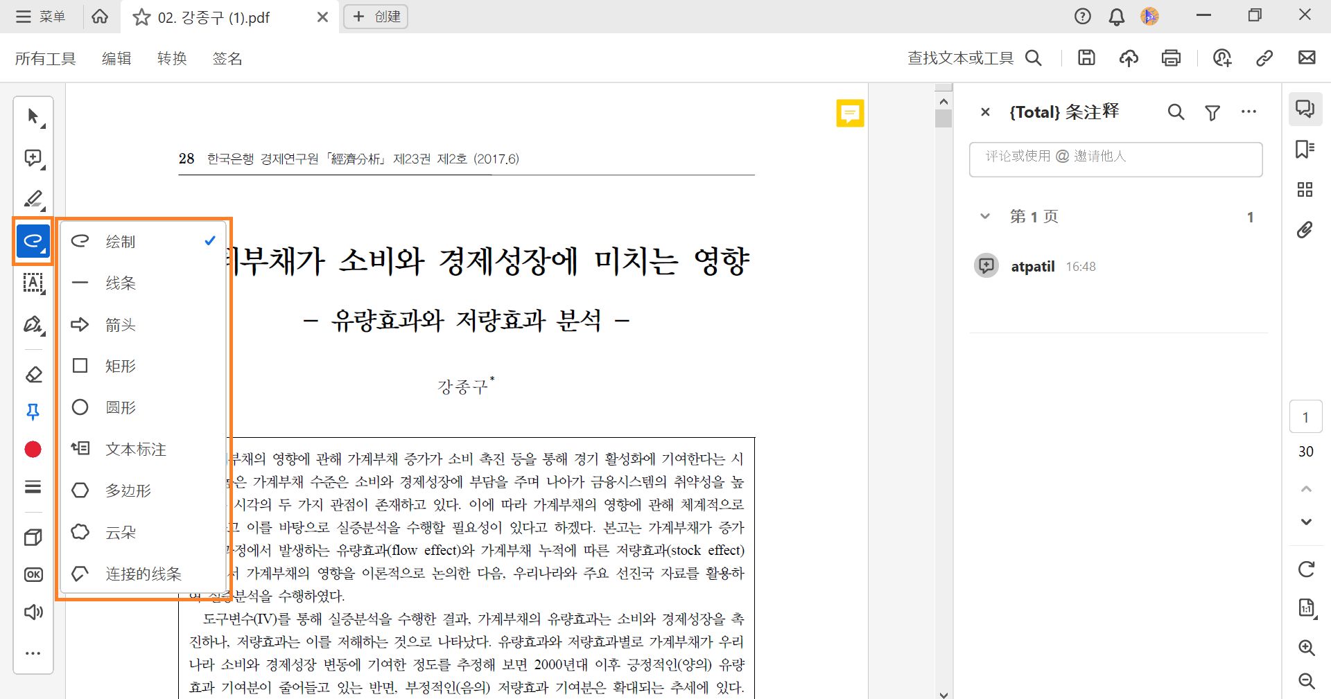Upload the file to cloud
This screenshot has width=1331, height=699.
[x=1129, y=58]
